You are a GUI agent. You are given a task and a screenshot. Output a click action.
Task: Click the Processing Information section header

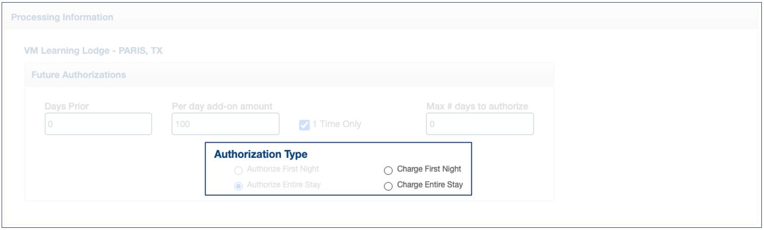pyautogui.click(x=62, y=17)
